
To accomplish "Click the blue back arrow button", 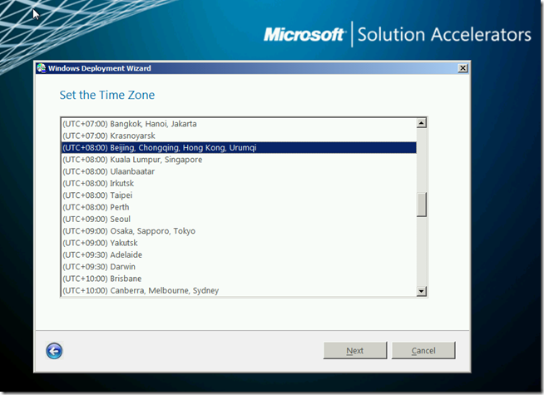I will tap(54, 351).
